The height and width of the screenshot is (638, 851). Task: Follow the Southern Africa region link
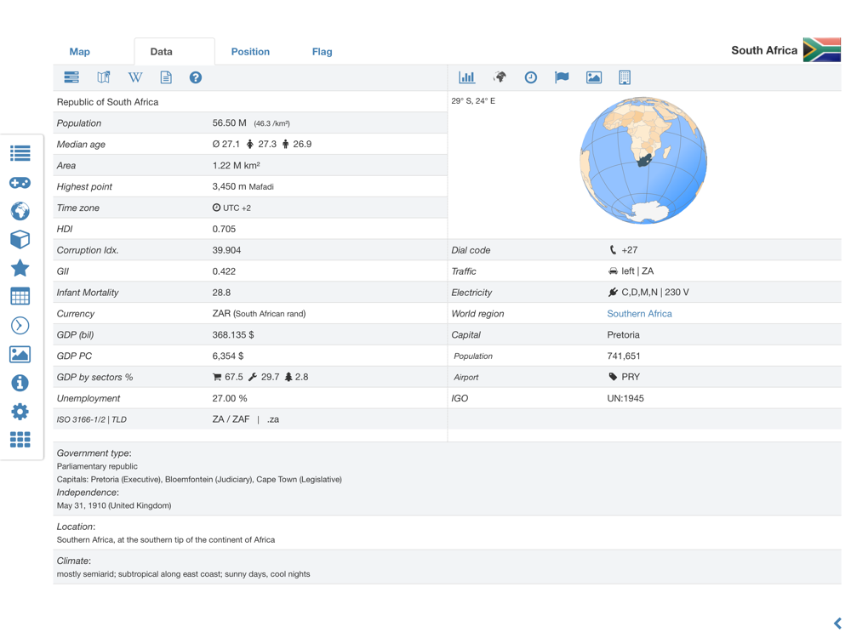point(639,314)
